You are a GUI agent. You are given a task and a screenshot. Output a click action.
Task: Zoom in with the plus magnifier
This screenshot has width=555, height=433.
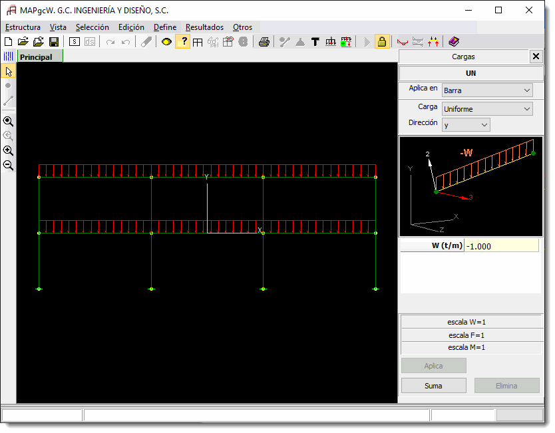pyautogui.click(x=8, y=151)
